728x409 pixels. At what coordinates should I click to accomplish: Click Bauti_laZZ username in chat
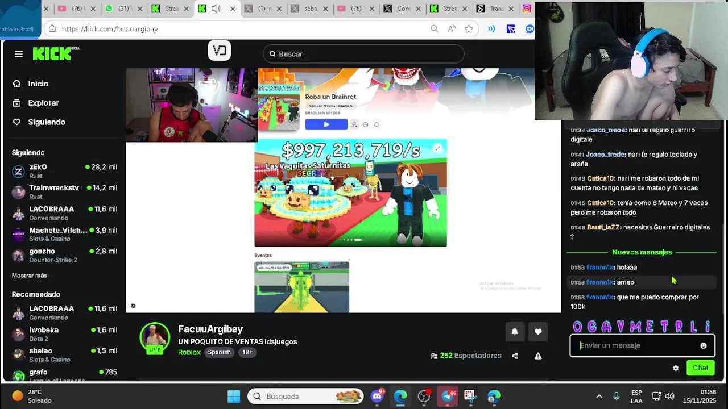(603, 227)
